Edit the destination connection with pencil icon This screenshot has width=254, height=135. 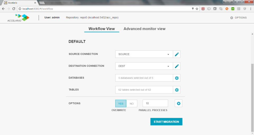177,66
